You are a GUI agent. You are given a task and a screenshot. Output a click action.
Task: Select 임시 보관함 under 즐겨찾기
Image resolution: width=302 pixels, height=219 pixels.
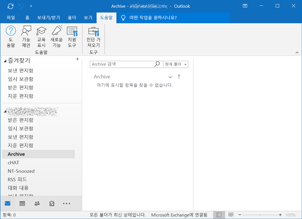[x=20, y=79]
